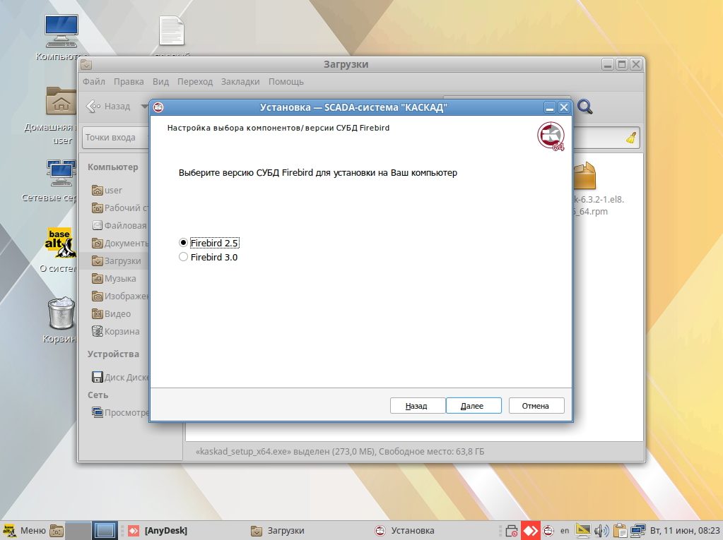Open the Меню start button

point(25,530)
